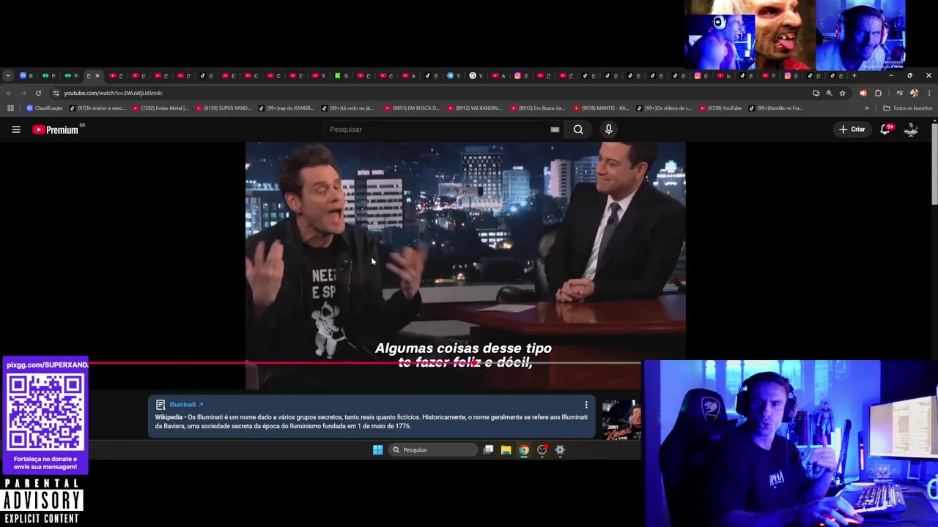Open the Settings gear icon on taskbar
The height and width of the screenshot is (527, 938).
[x=560, y=450]
